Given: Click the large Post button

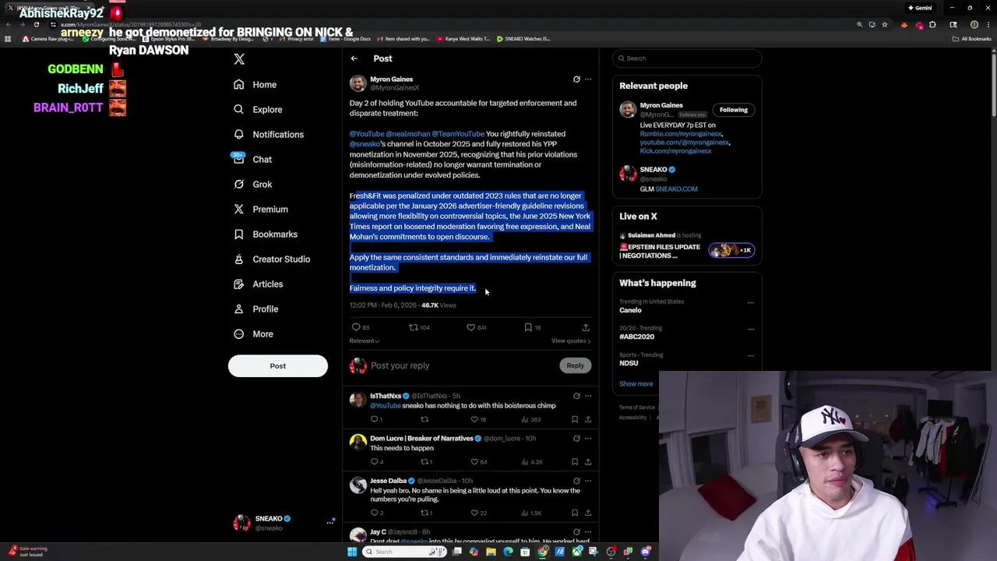Looking at the screenshot, I should click(x=278, y=366).
